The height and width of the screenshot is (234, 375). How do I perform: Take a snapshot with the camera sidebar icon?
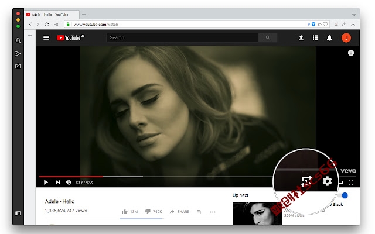(18, 66)
